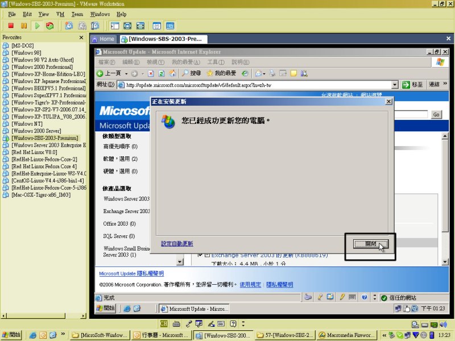Image resolution: width=455 pixels, height=341 pixels.
Task: Click the 移至 go button next to address bar
Action: (x=412, y=85)
